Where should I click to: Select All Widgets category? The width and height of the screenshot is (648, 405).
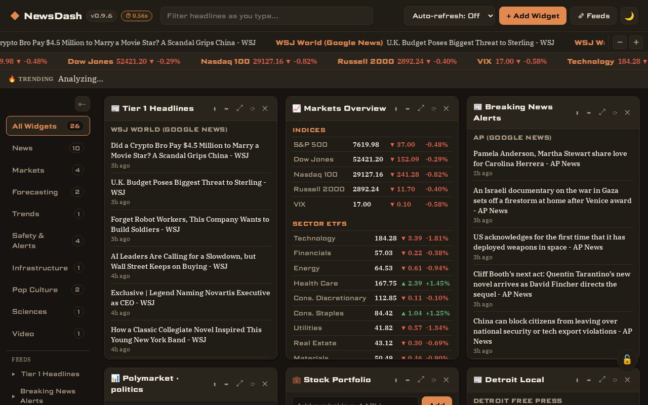(48, 126)
